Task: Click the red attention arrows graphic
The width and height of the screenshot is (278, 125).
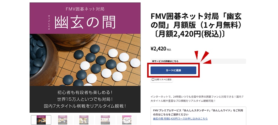Action: pos(203,57)
